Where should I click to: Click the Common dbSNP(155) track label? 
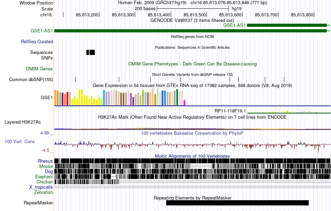point(31,79)
